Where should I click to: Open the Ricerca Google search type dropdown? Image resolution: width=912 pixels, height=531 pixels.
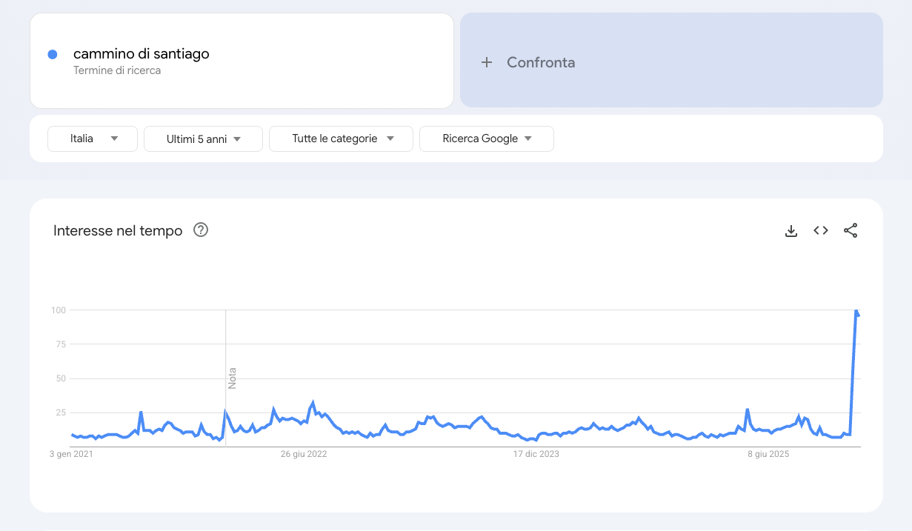pos(486,138)
